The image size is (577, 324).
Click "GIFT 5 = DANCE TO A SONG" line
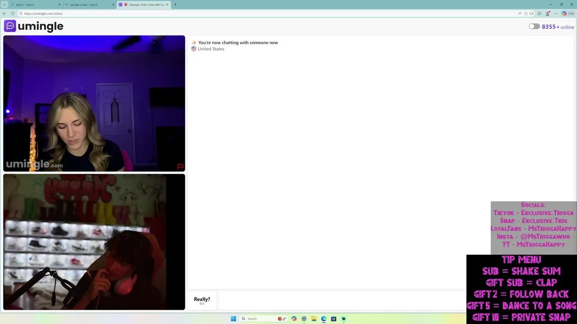point(522,306)
